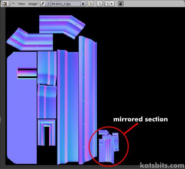Toggle the draw-with-alpha icon
This screenshot has width=185, height=169.
point(106,4)
